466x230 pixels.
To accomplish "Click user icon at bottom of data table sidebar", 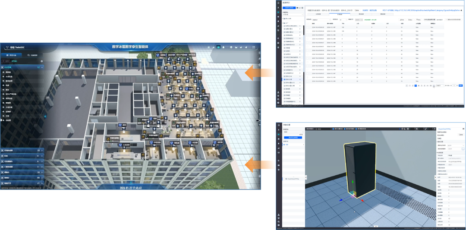I will click(x=278, y=92).
